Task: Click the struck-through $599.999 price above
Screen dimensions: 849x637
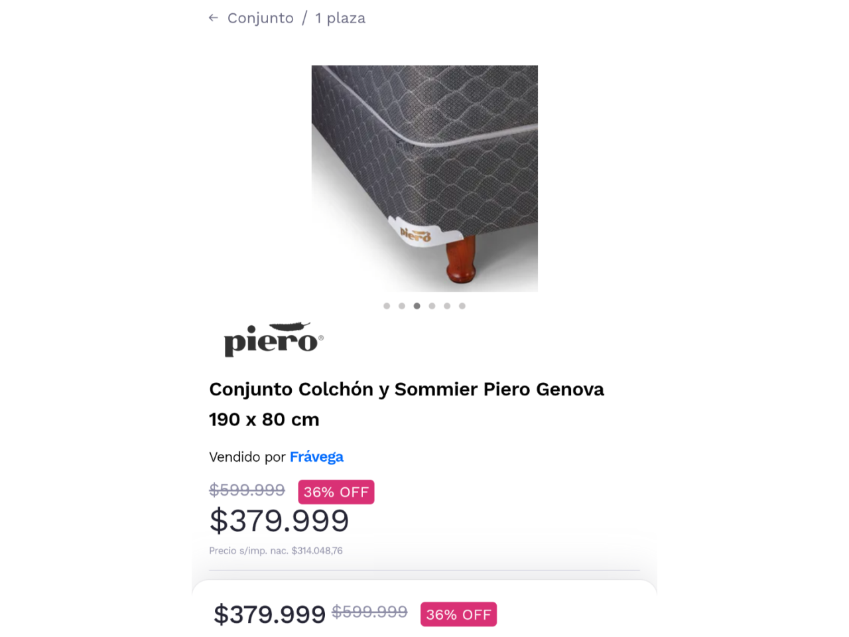Action: 247,490
